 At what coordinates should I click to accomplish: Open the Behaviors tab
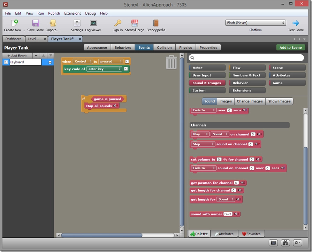click(x=123, y=47)
